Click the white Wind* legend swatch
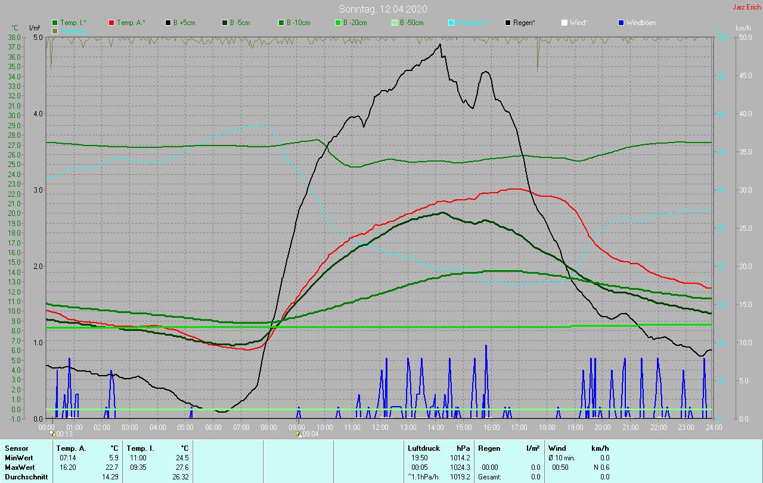This screenshot has height=483, width=763. pyautogui.click(x=565, y=23)
